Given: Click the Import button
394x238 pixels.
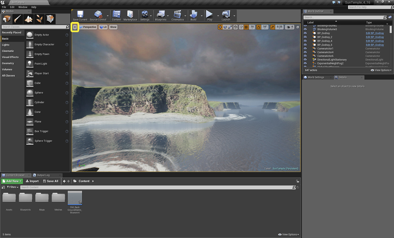Looking at the screenshot, I should coord(32,181).
